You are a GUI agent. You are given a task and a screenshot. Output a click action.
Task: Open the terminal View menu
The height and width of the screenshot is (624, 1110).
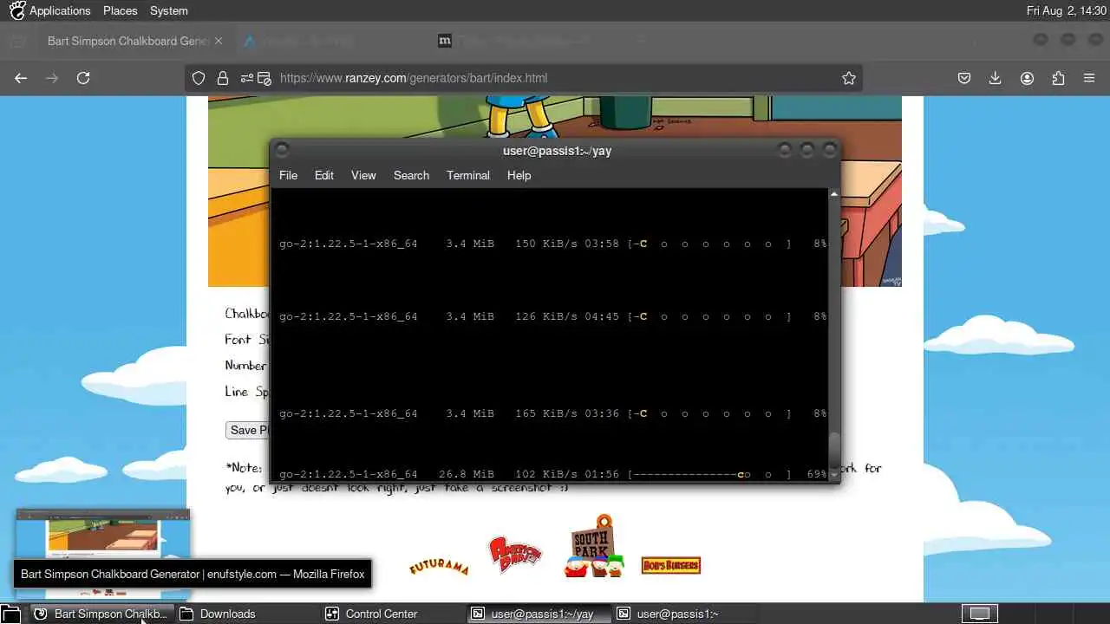click(x=363, y=175)
